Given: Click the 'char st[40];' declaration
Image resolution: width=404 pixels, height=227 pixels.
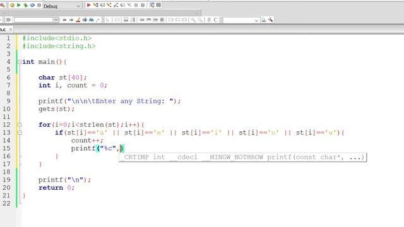Looking at the screenshot, I should click(62, 78).
